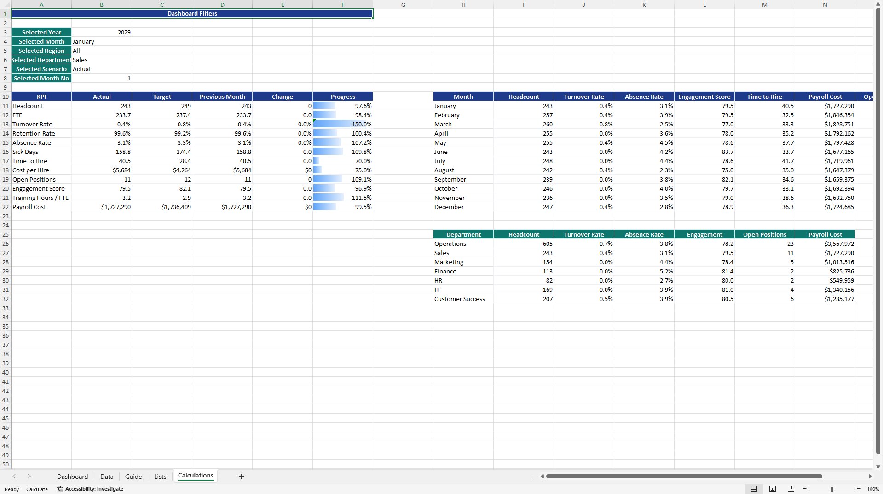The image size is (883, 494).
Task: Select column A header
Action: tap(41, 5)
